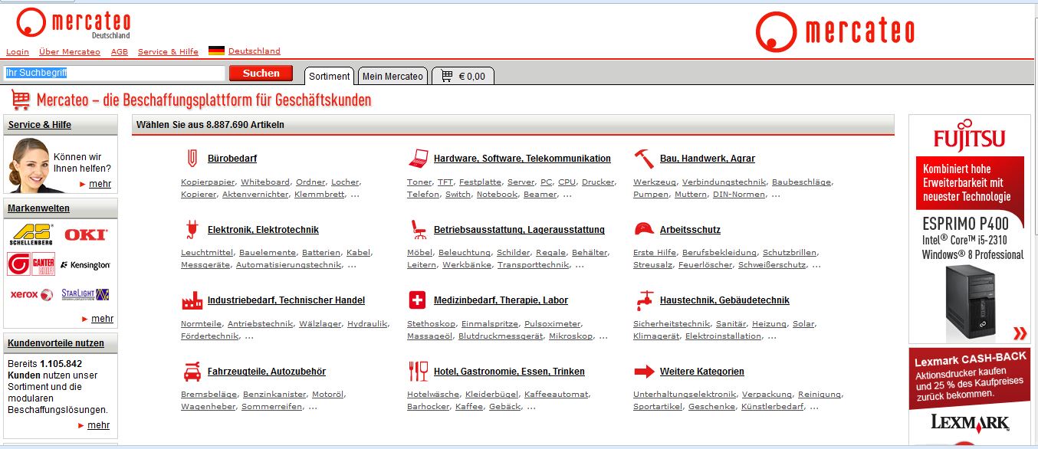Click the factory icon for Industriebedarf
The image size is (1038, 449).
pyautogui.click(x=192, y=300)
